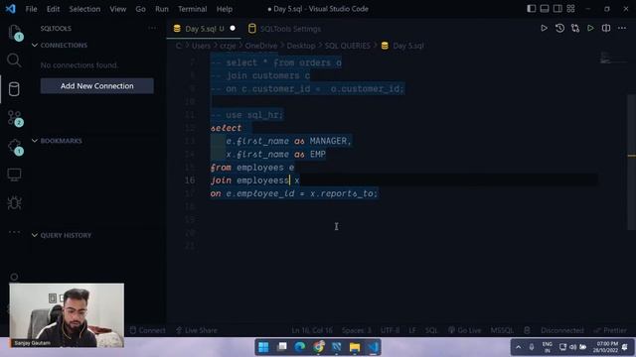
Task: Click Ln 16, Col 16 position indicator
Action: pyautogui.click(x=312, y=330)
